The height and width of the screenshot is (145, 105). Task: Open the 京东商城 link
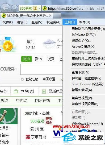pos(39,137)
